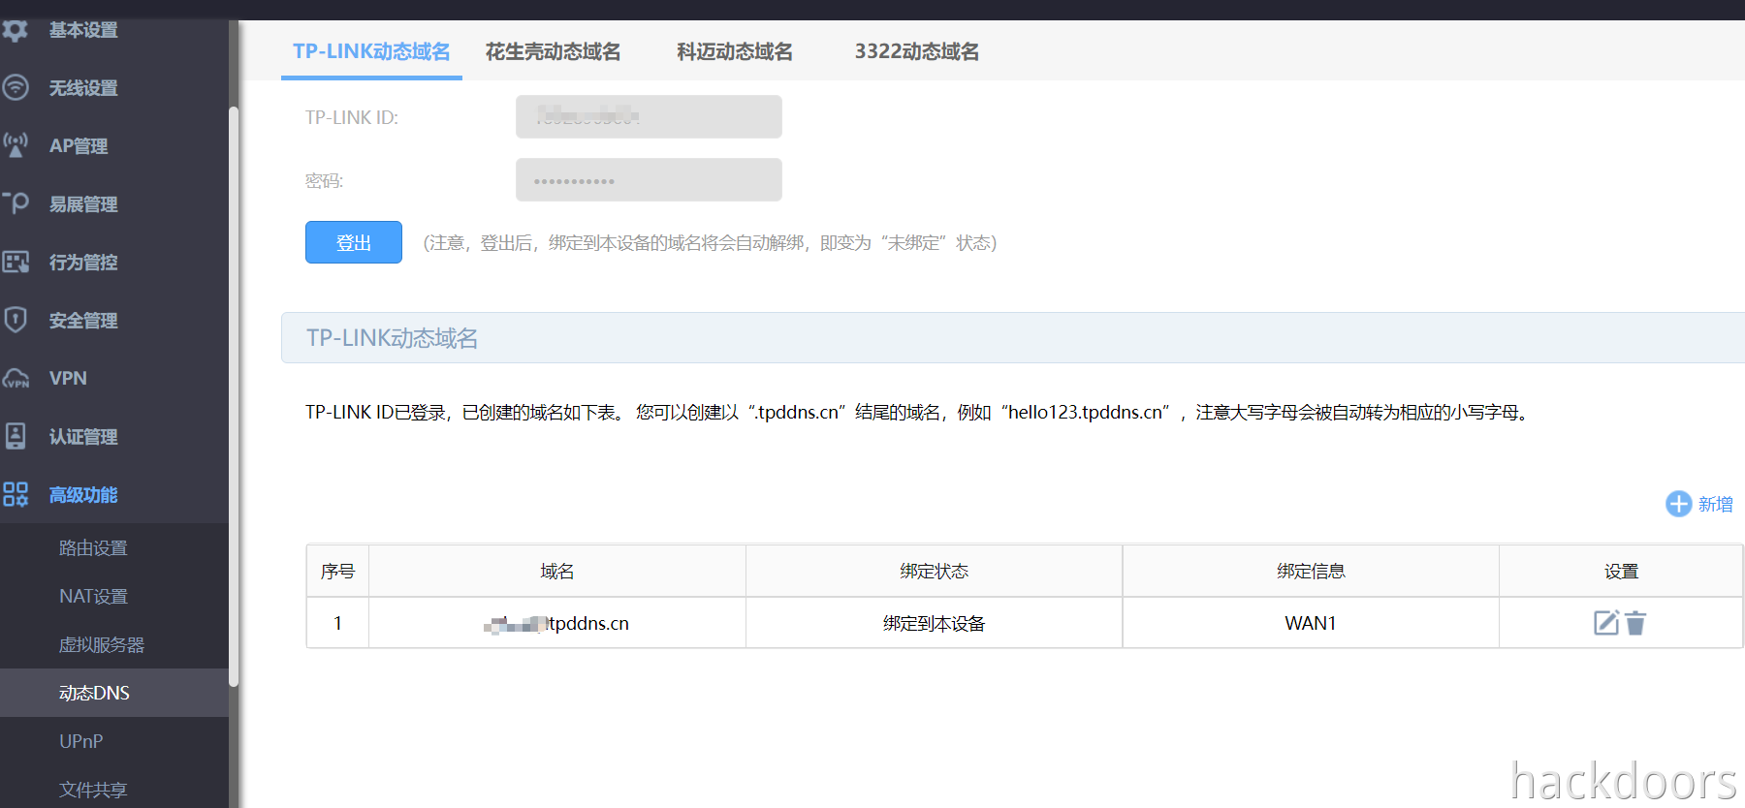Click the 高级功能 grid icon
Image resolution: width=1745 pixels, height=808 pixels.
(15, 494)
